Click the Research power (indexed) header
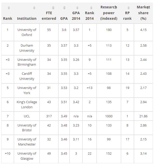Viewport: 155px width, 165px height. point(109,13)
